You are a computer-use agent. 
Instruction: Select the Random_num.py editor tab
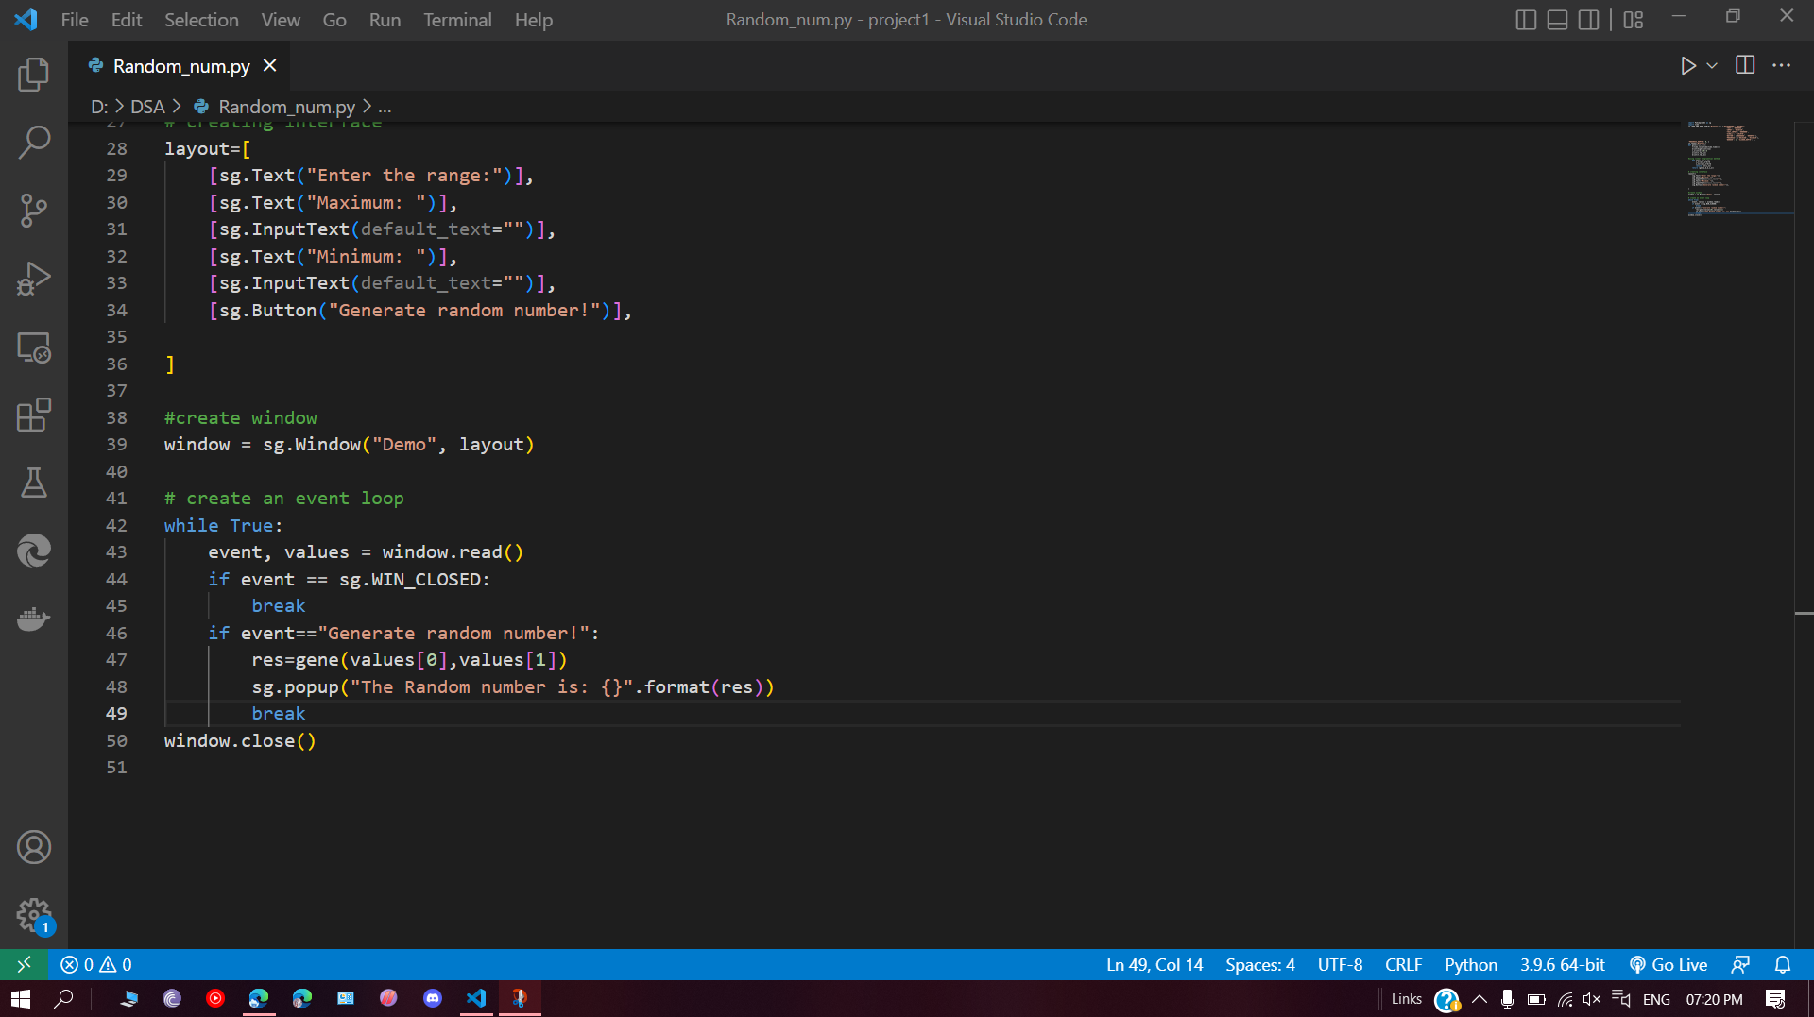tap(181, 66)
